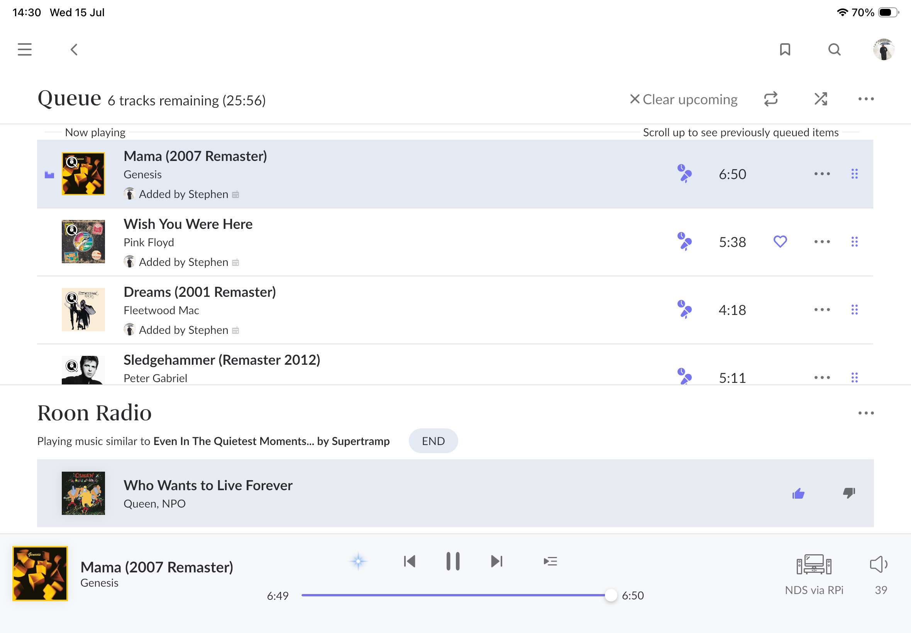Click the lyrics microphone icon for Wish You Were Here
Screen dimensions: 911x633
[684, 242]
